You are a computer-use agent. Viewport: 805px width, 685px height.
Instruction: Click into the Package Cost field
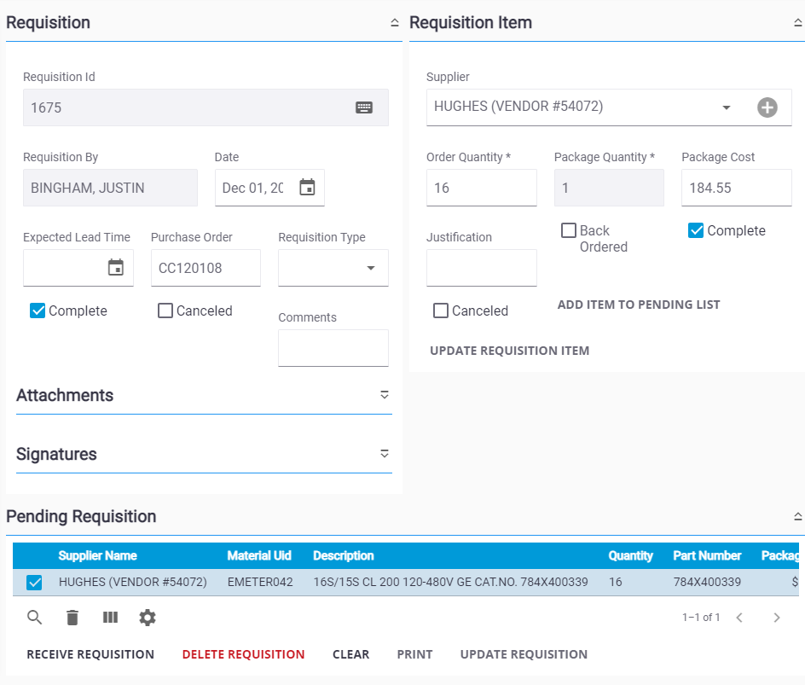coord(735,188)
